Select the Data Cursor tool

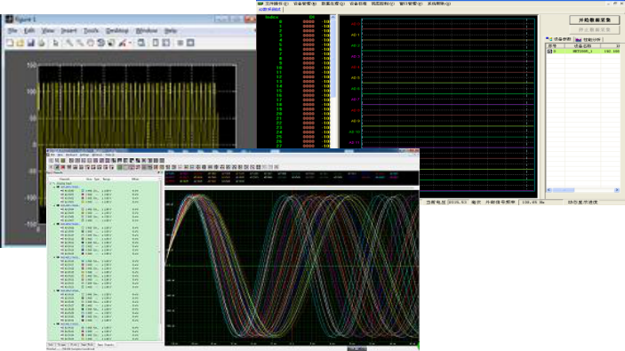pyautogui.click(x=111, y=43)
